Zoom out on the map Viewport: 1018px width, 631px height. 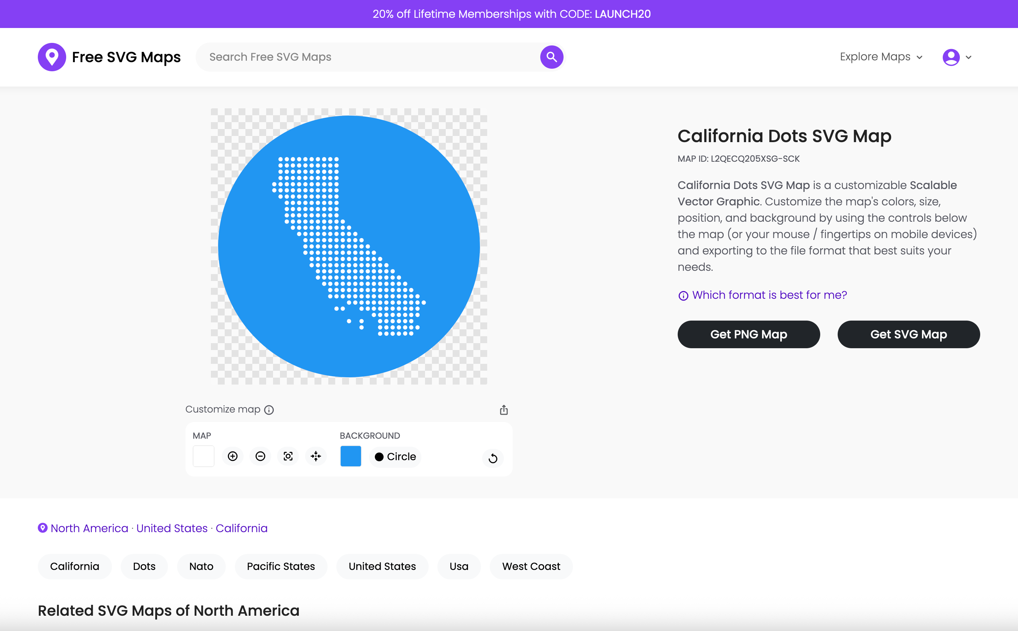click(260, 456)
